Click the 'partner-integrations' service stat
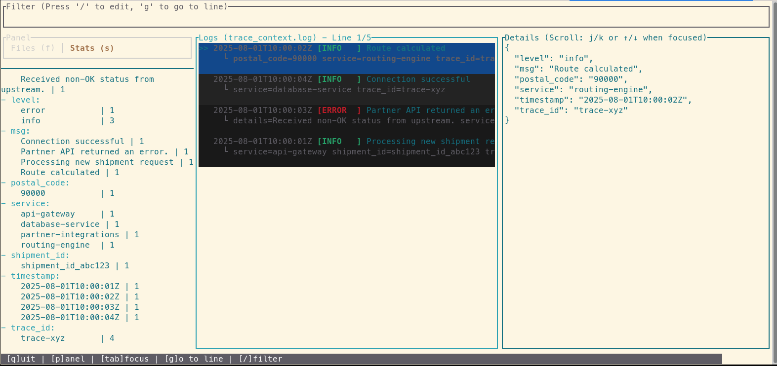This screenshot has width=777, height=366. pos(80,234)
